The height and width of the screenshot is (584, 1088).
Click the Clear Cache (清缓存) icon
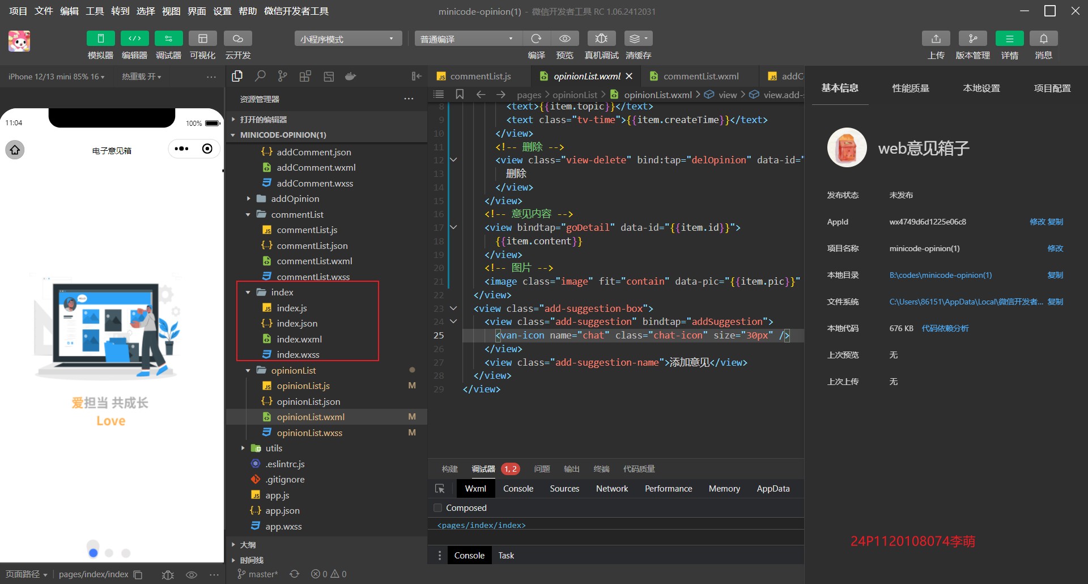tap(638, 39)
